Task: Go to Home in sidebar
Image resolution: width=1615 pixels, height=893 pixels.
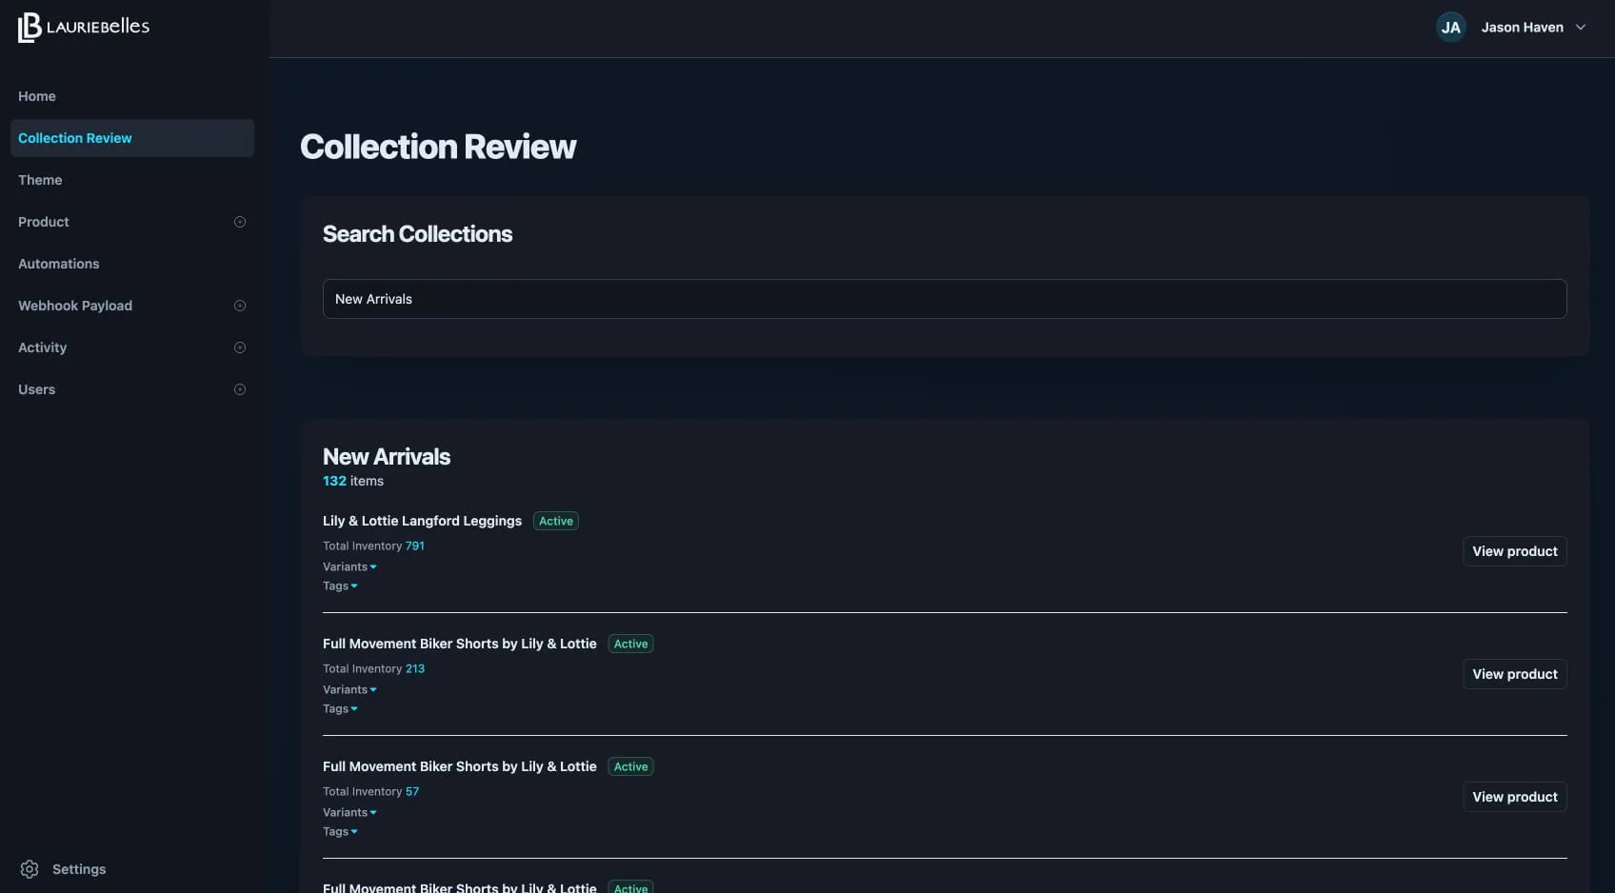Action: [x=37, y=96]
